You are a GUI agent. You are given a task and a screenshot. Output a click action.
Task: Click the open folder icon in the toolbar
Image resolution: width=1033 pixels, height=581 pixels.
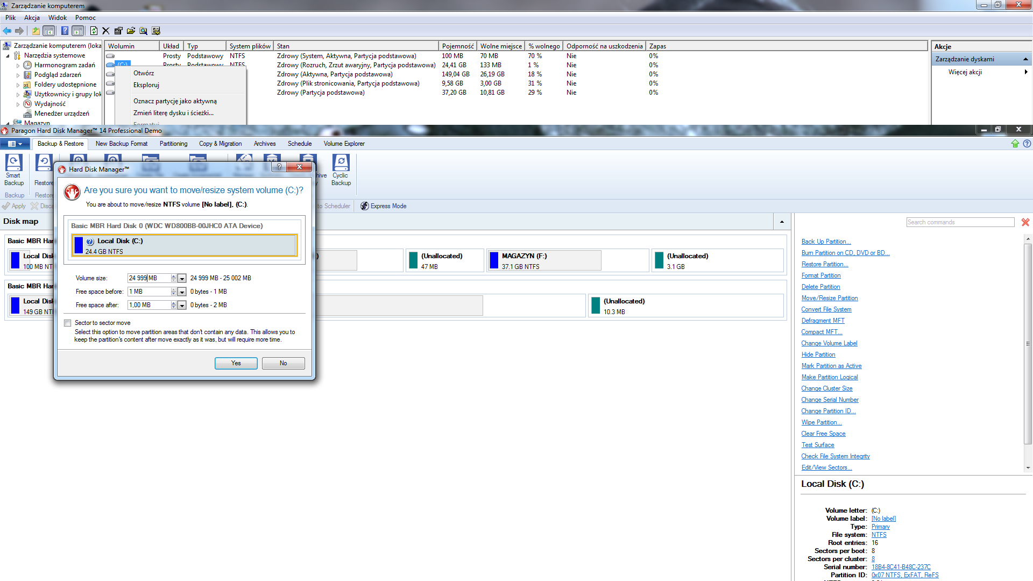(x=131, y=31)
